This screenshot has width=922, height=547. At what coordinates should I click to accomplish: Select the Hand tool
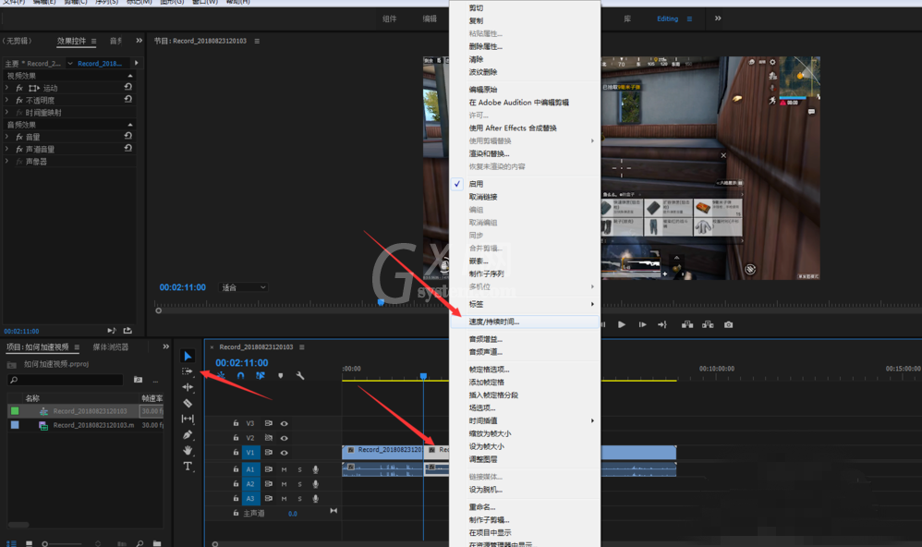coord(188,451)
